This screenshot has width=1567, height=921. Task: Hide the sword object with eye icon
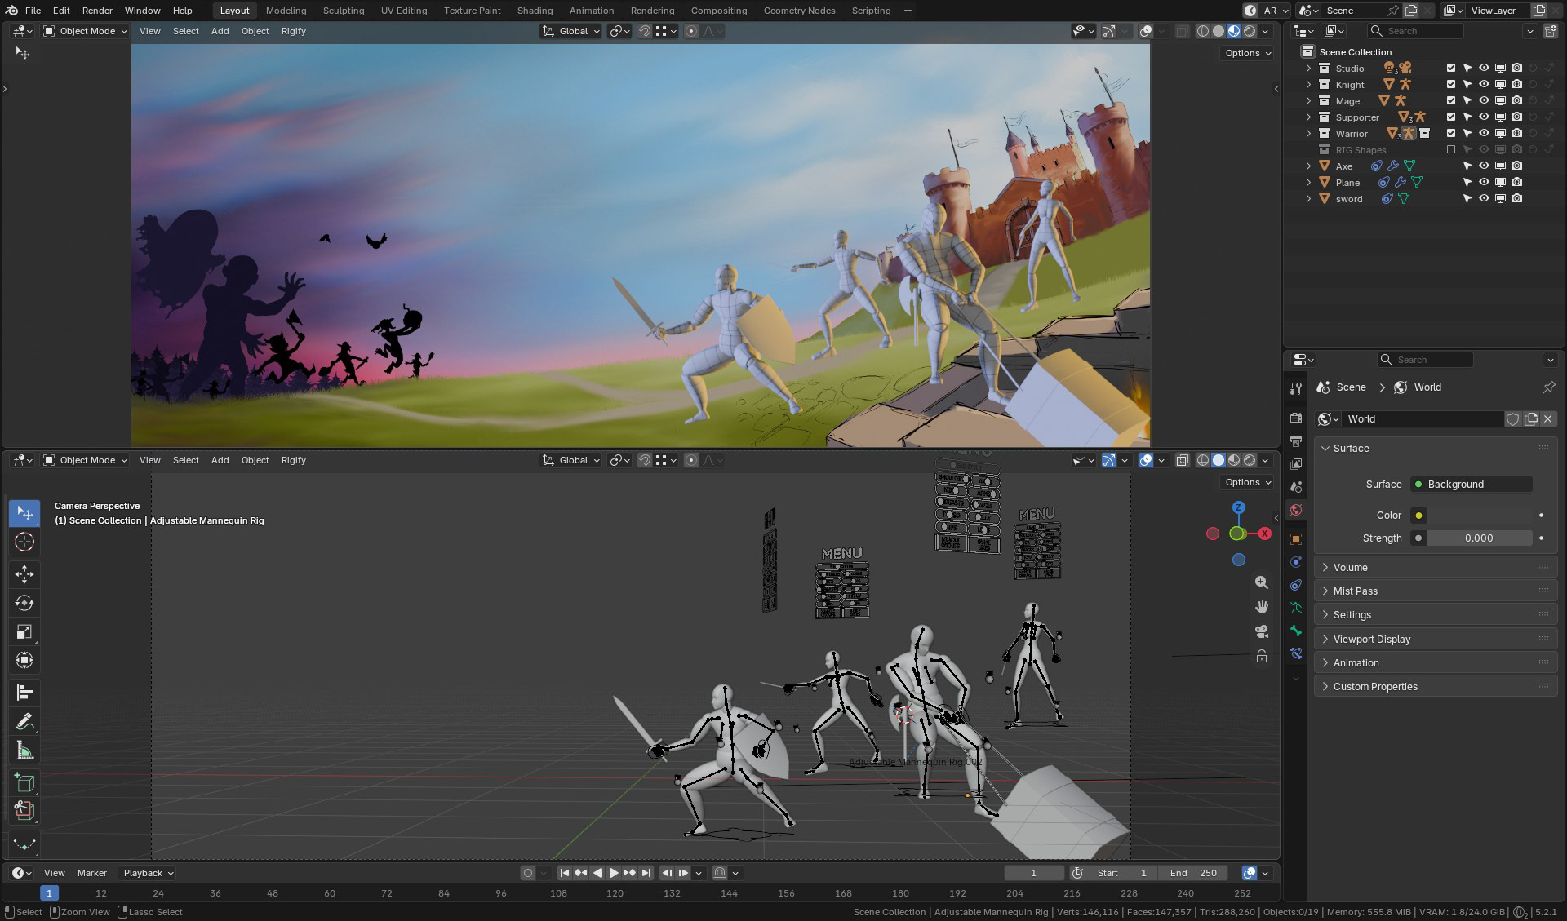[x=1484, y=198]
